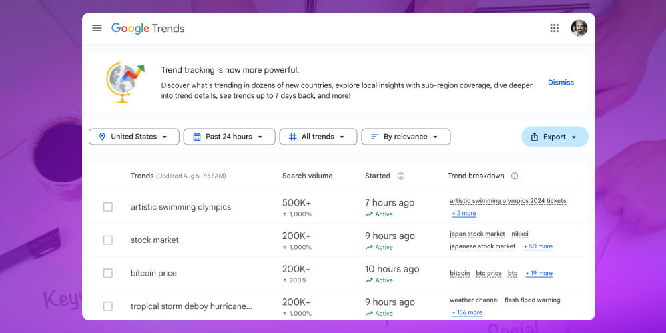
Task: Check the tropical storm debby checkbox
Action: coord(108,306)
